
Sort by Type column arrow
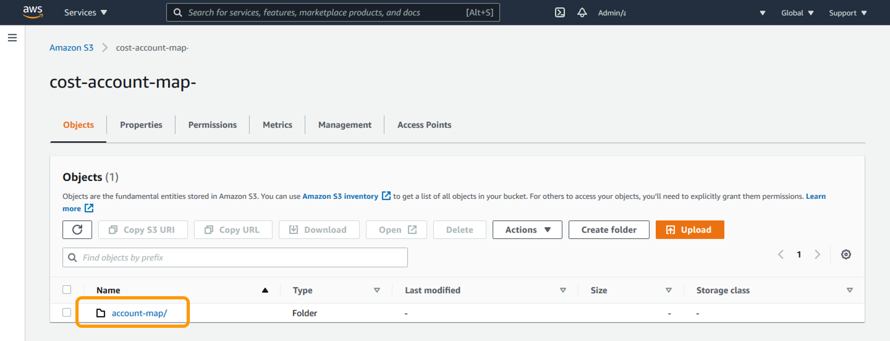pos(377,290)
